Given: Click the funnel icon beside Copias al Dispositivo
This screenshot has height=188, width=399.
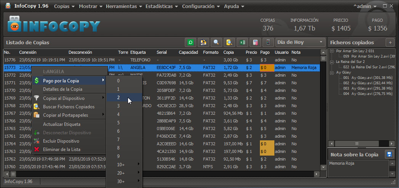Looking at the screenshot, I should coord(37,98).
